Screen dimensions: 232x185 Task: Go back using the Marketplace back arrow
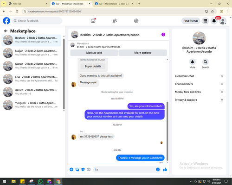pyautogui.click(x=6, y=31)
